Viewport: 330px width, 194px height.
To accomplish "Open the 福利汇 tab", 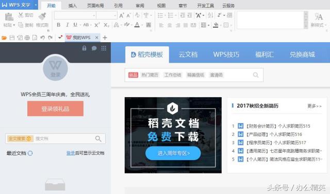I will [265, 55].
